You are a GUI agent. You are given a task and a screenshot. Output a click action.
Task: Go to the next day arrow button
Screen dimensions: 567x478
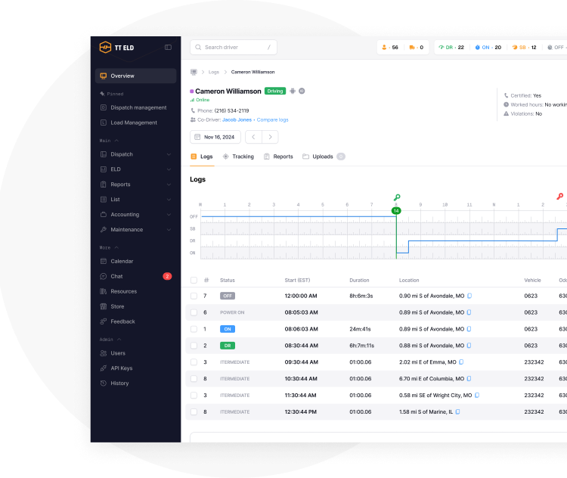coord(271,137)
